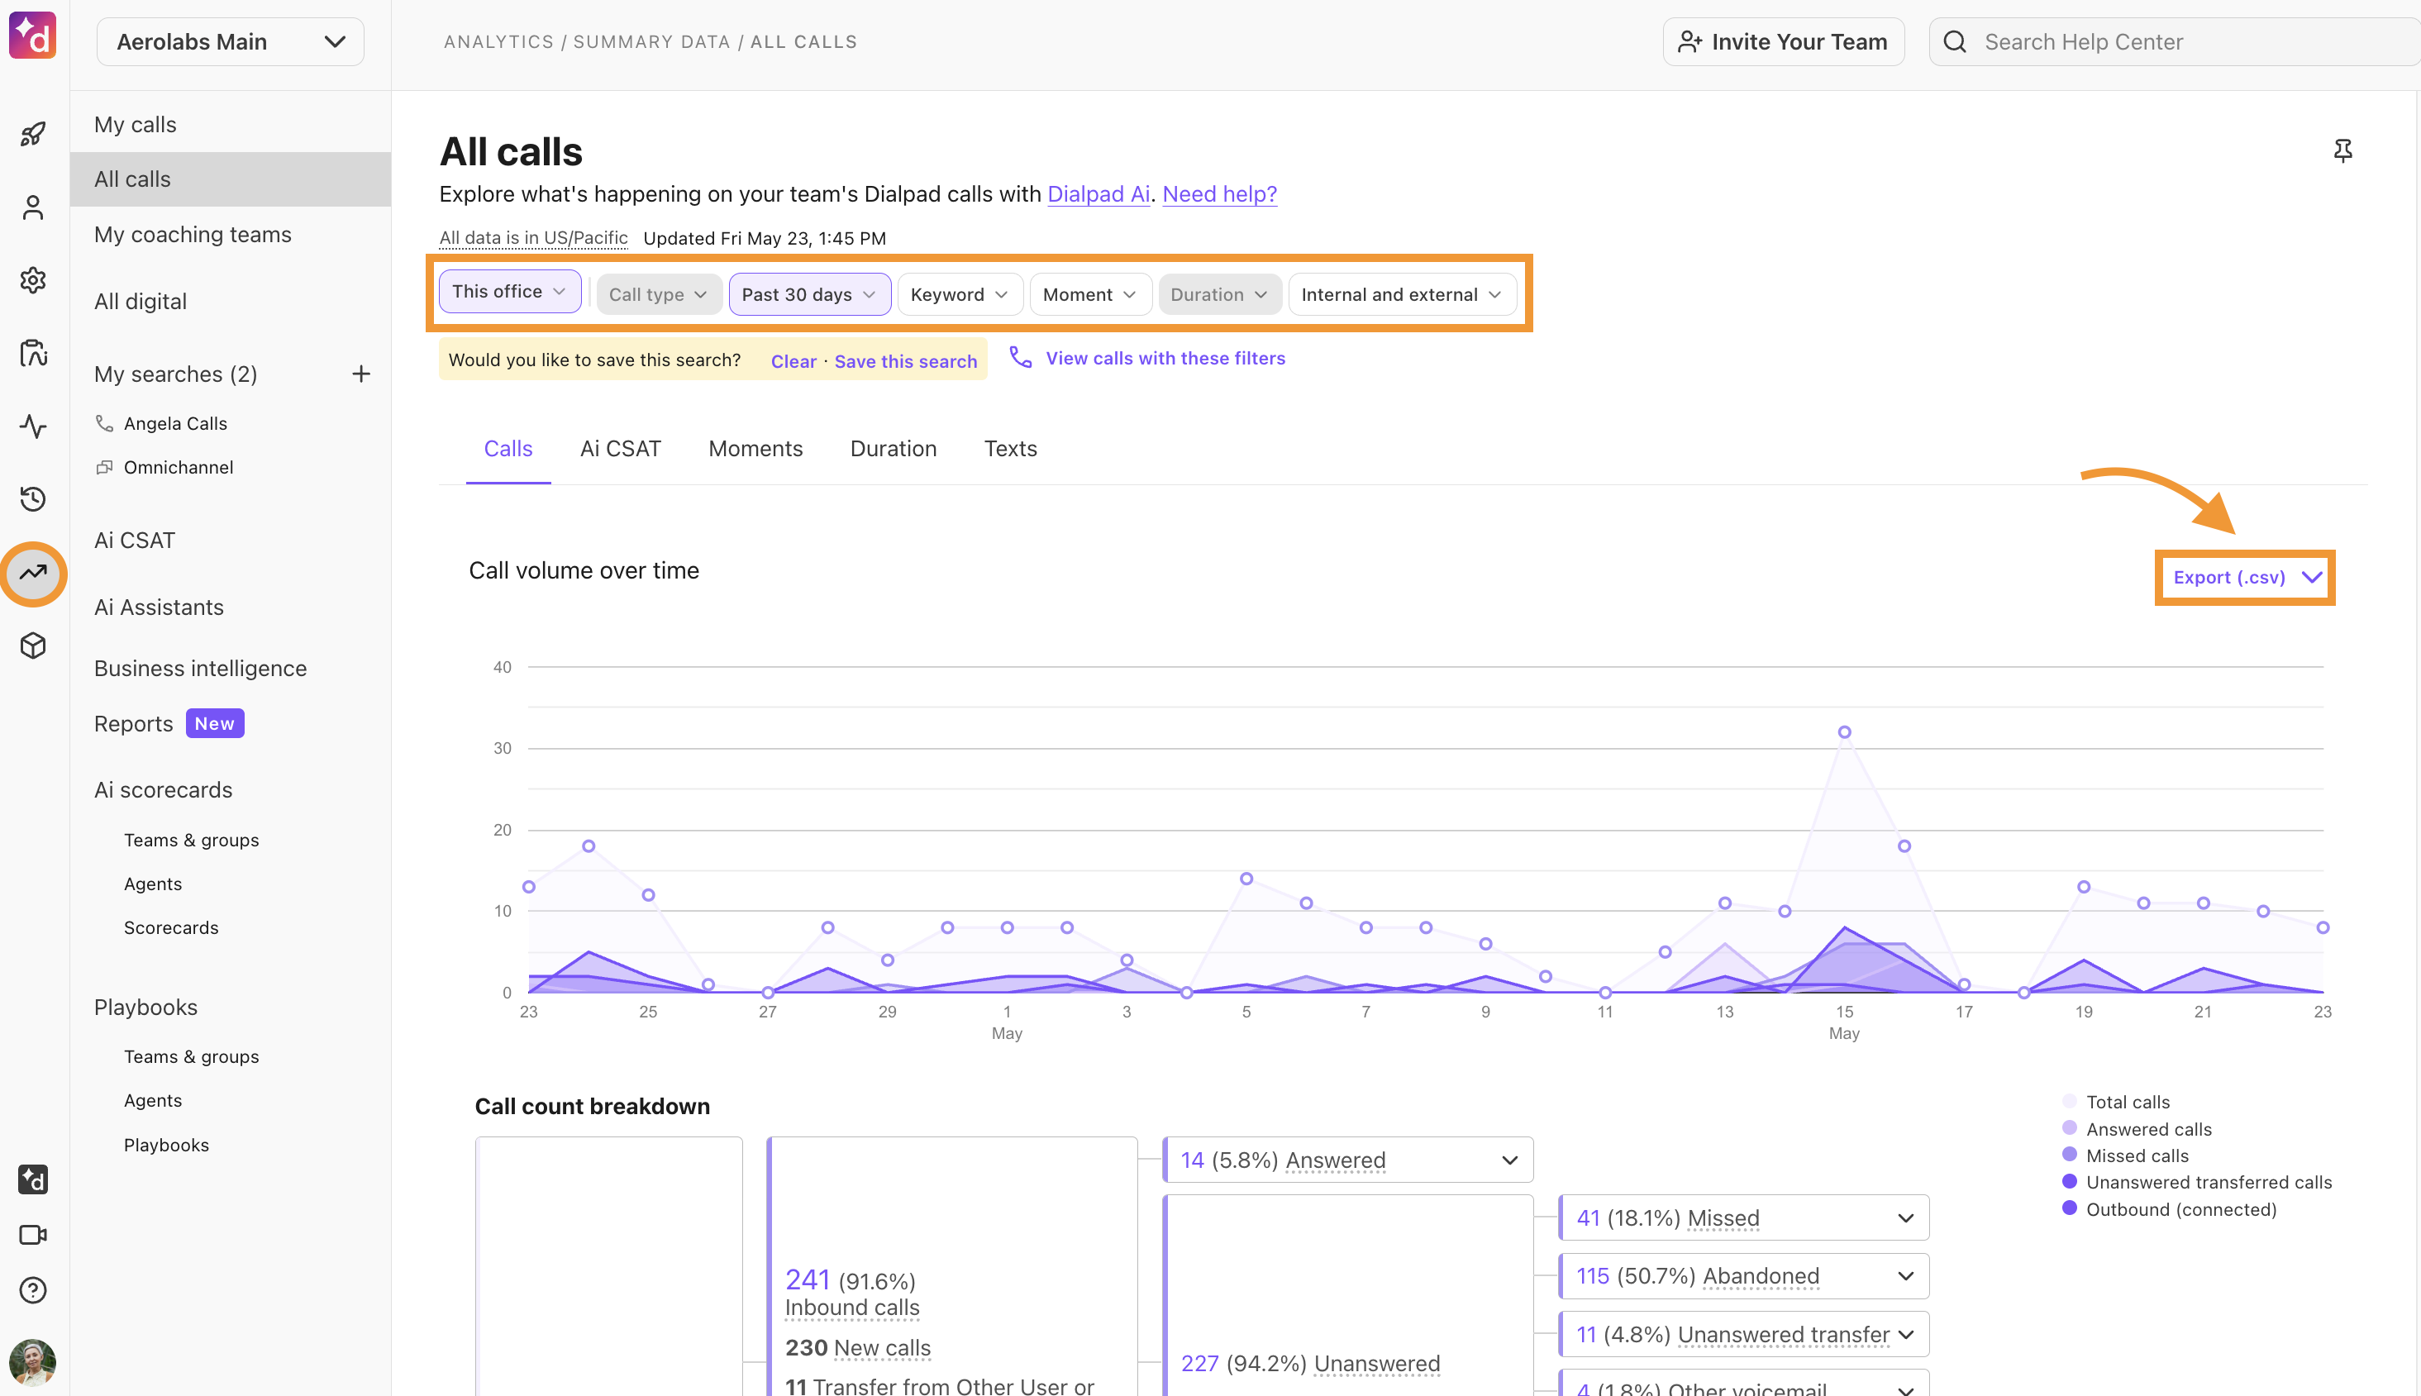Click the Search Help Center field
The image size is (2421, 1396).
click(x=2175, y=42)
